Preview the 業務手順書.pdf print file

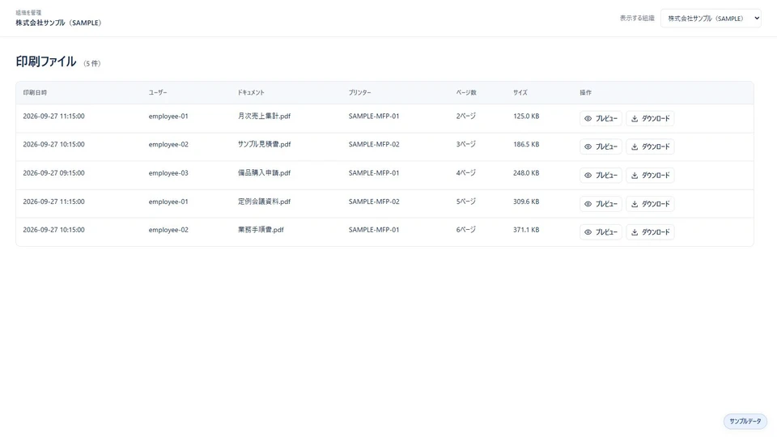(601, 232)
